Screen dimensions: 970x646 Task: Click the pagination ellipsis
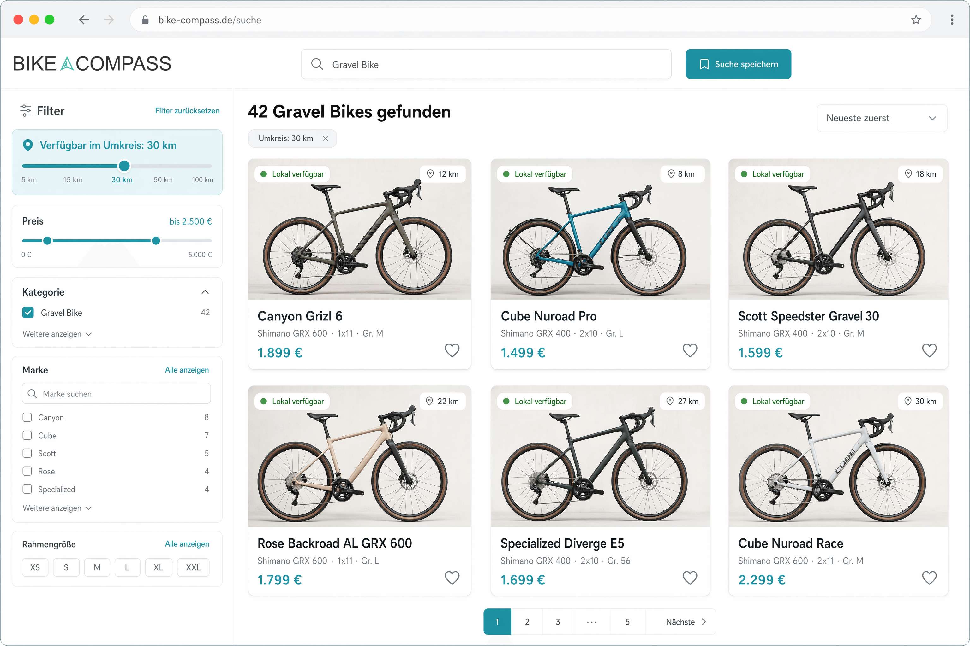pyautogui.click(x=592, y=622)
